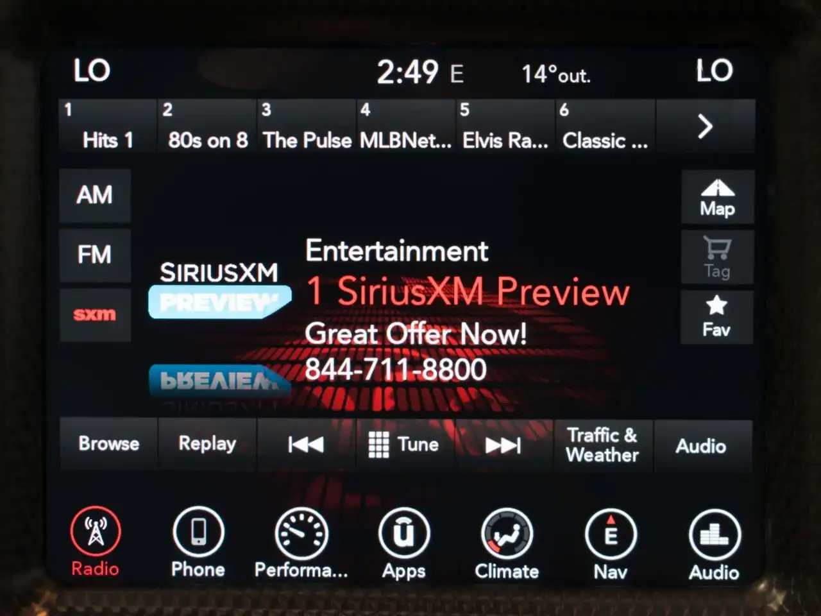Open the Audio equalizer icon in bottom bar

click(x=714, y=545)
